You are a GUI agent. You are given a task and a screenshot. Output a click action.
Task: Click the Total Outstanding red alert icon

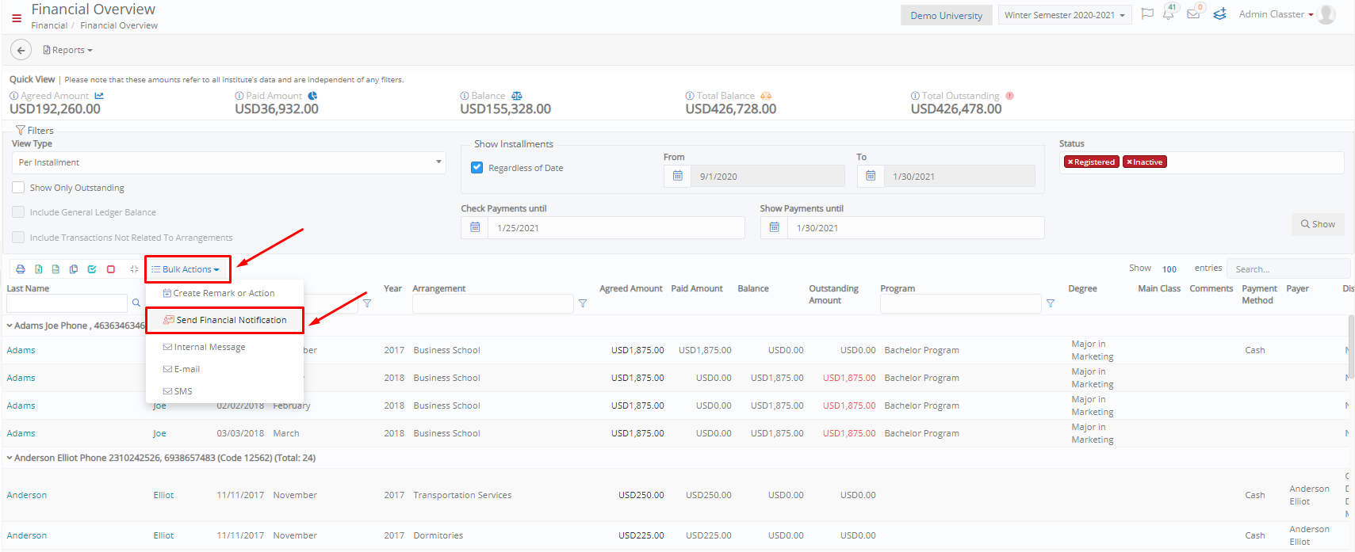tap(1010, 96)
